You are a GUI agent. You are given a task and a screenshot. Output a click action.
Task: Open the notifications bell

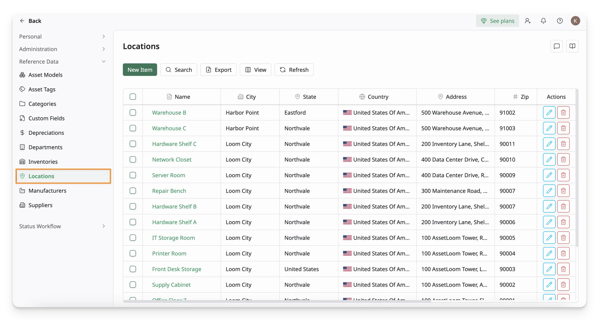(543, 21)
